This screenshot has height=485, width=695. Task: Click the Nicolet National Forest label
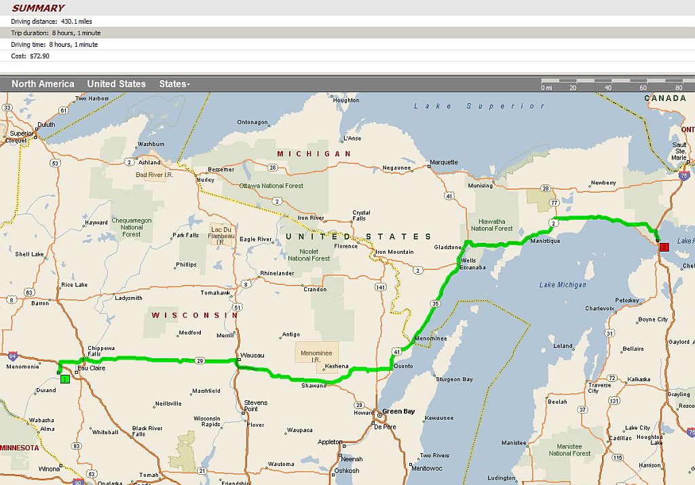309,254
